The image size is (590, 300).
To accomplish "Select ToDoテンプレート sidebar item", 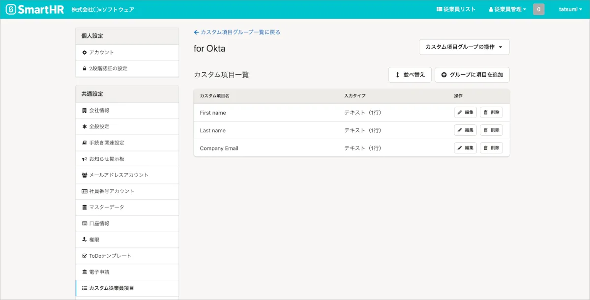I will click(110, 256).
